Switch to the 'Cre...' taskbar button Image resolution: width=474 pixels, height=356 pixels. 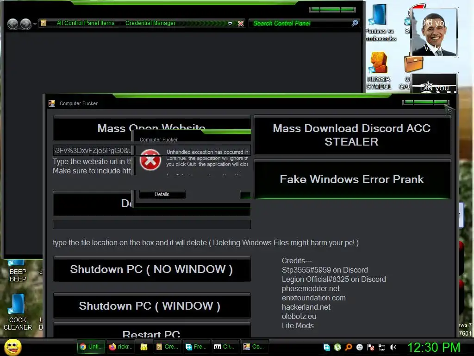167,347
